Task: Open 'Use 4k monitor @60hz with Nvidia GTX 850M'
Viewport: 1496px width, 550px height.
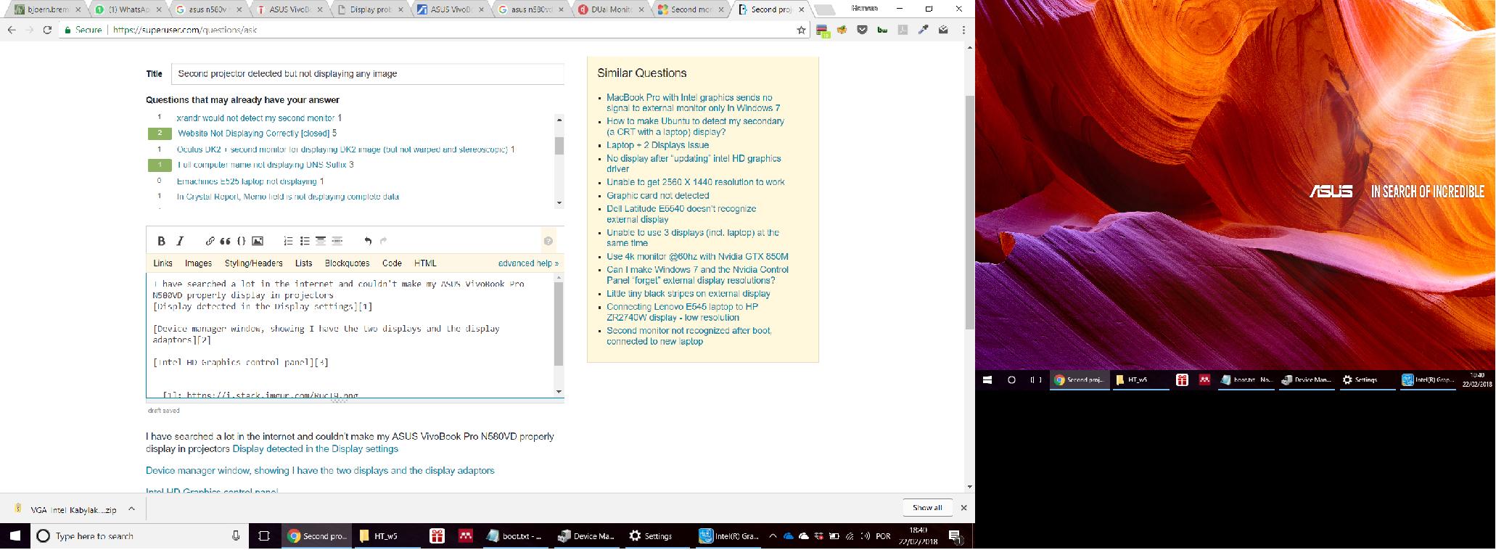Action: tap(697, 256)
